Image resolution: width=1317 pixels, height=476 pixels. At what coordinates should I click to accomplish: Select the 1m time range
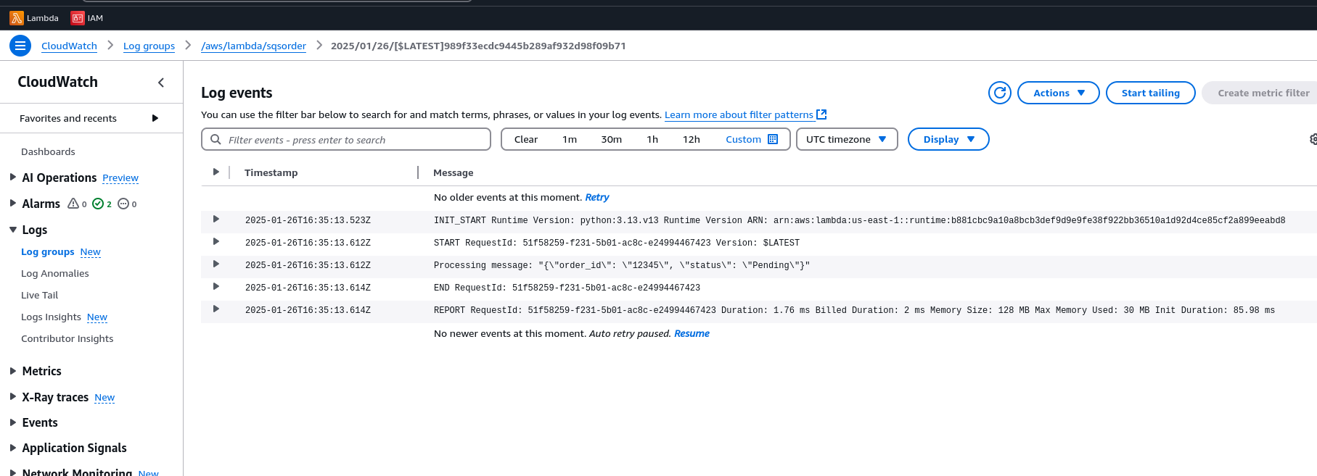tap(570, 139)
